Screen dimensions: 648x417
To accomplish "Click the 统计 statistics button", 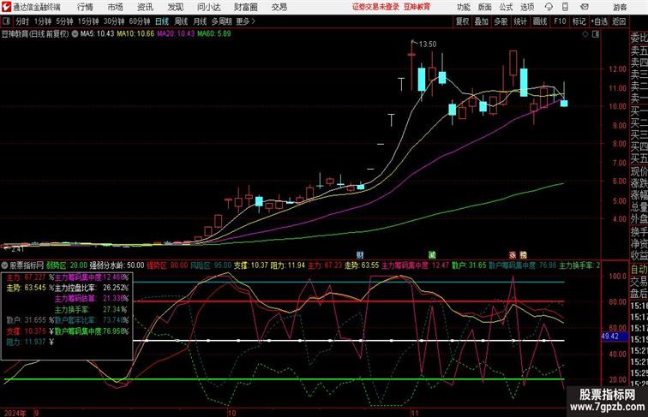I will 520,21.
